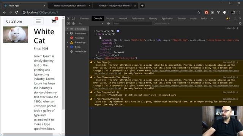243x136 pixels.
Task: Expand the 5 messages group
Action: [x=68, y=29]
